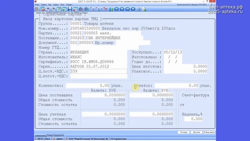Click the Серия field AEF00A 01.07.2012

coord(99,67)
